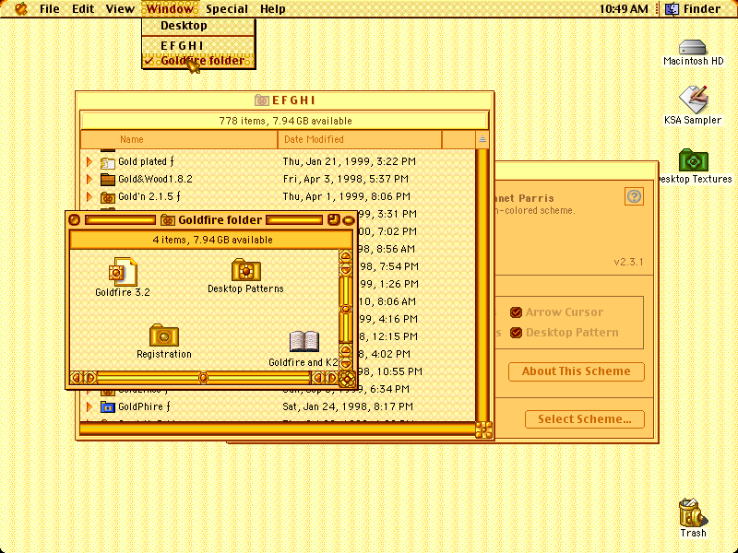Screen dimensions: 738x553
Task: Expand the Gold'n 2.1.5 disclosure triangle
Action: tap(89, 196)
